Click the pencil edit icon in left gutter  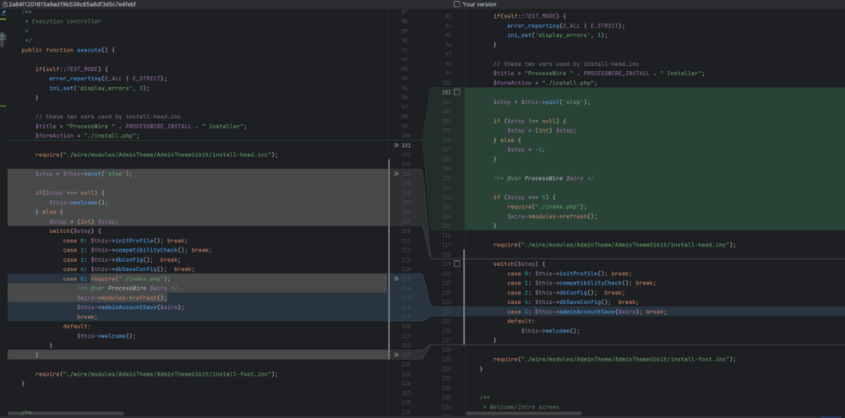click(x=4, y=14)
